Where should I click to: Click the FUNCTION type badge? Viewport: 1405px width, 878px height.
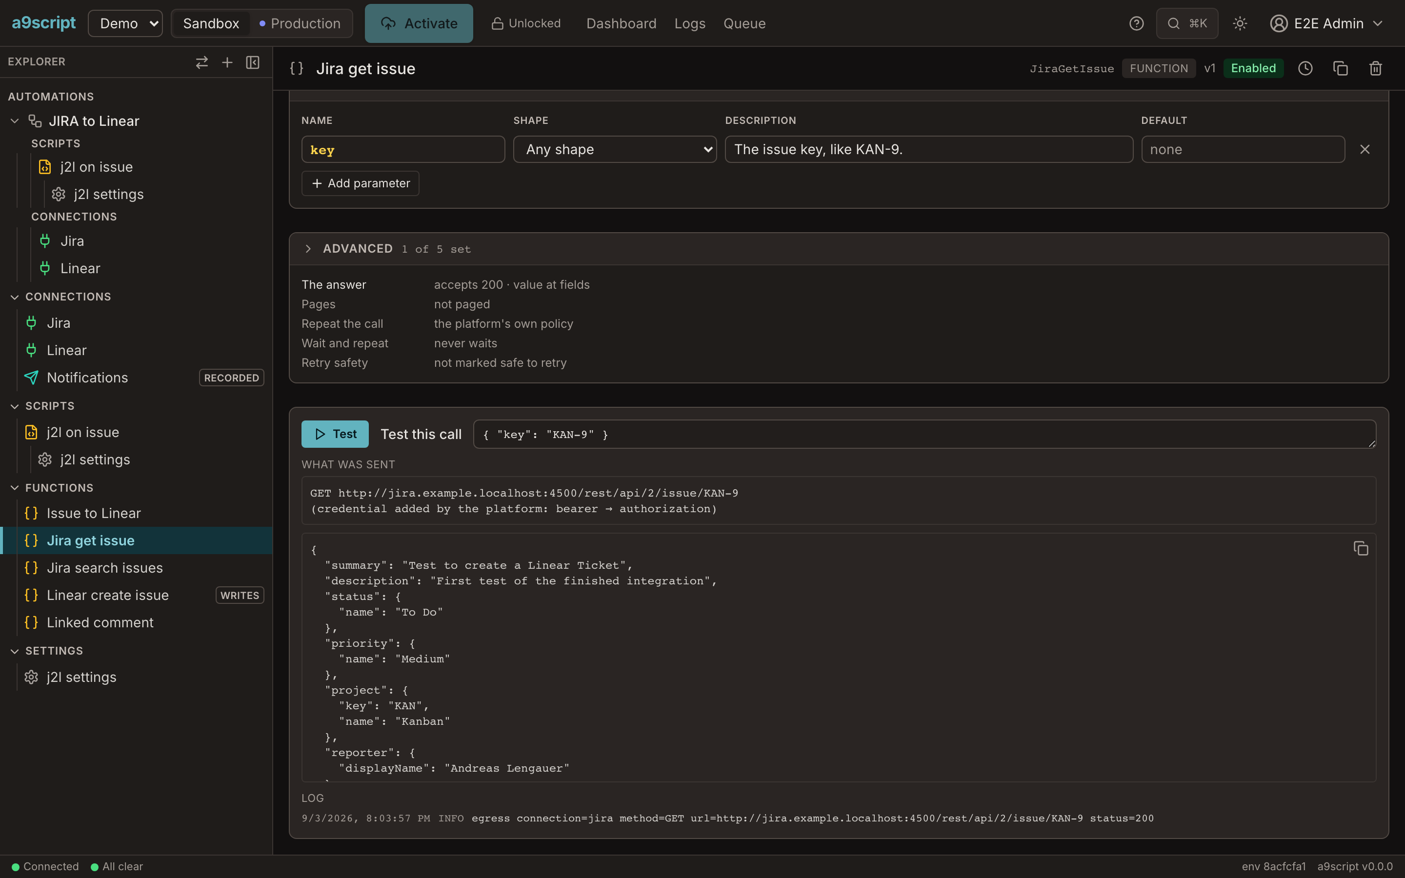1159,68
